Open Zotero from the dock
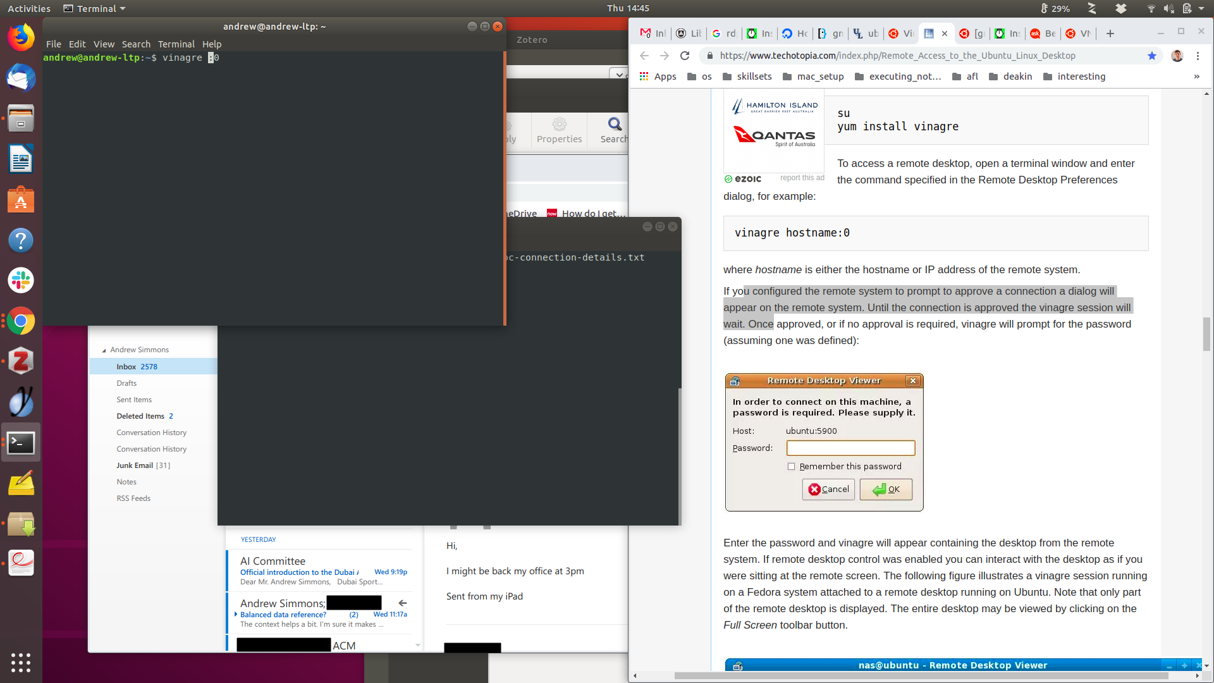 [21, 361]
